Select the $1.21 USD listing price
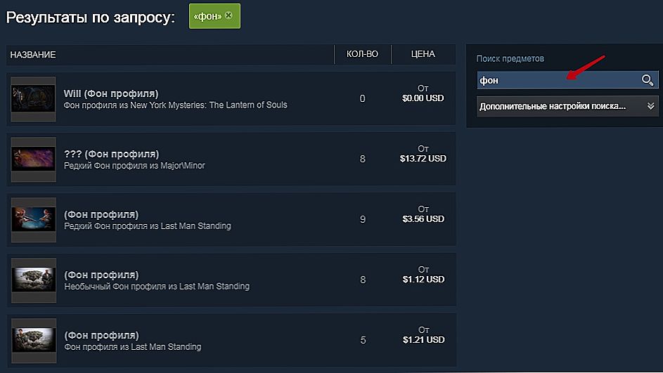Image resolution: width=663 pixels, height=373 pixels. (424, 339)
